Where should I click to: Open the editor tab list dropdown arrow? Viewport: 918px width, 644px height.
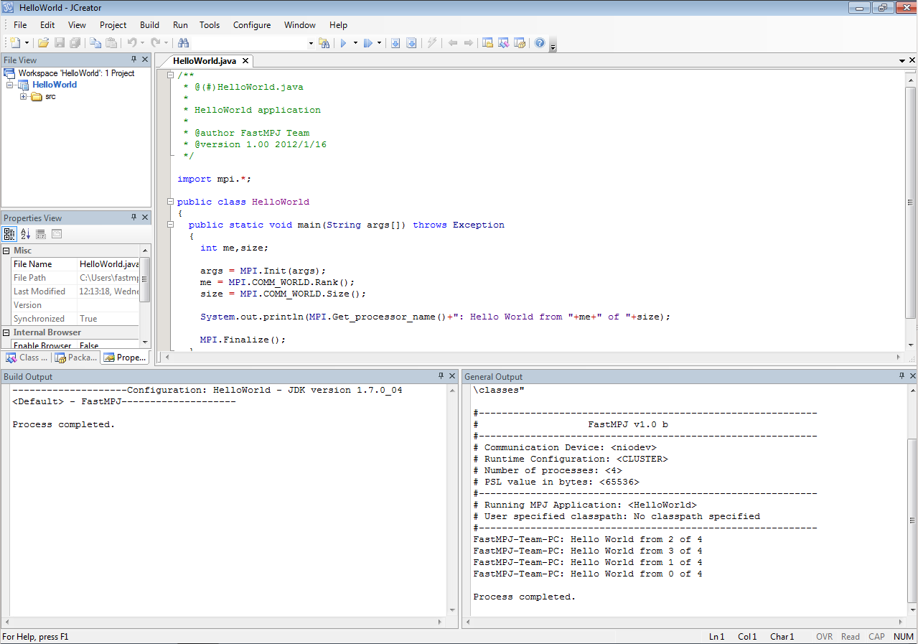(901, 61)
